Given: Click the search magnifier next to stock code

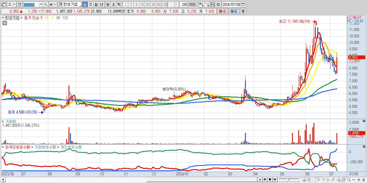Looking at the screenshot, I should (x=46, y=4).
